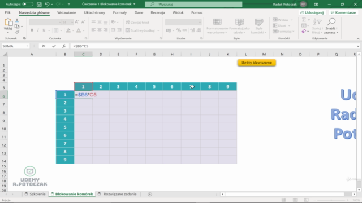
Task: Select the header cell containing 5 in row 5
Action: click(154, 86)
